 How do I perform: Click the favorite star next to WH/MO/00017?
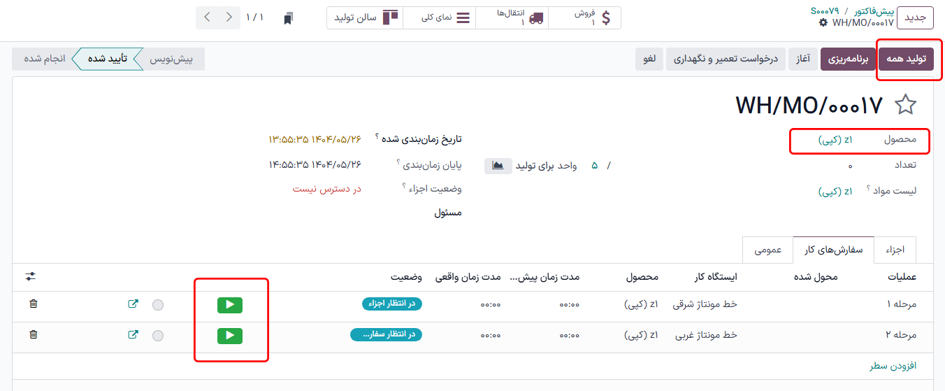[x=905, y=105]
